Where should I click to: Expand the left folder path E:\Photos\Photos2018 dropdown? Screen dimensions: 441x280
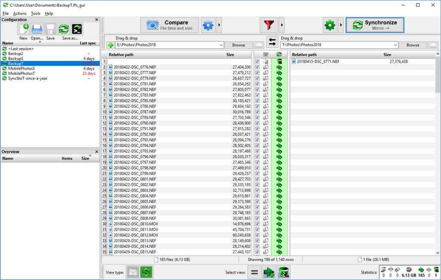221,45
